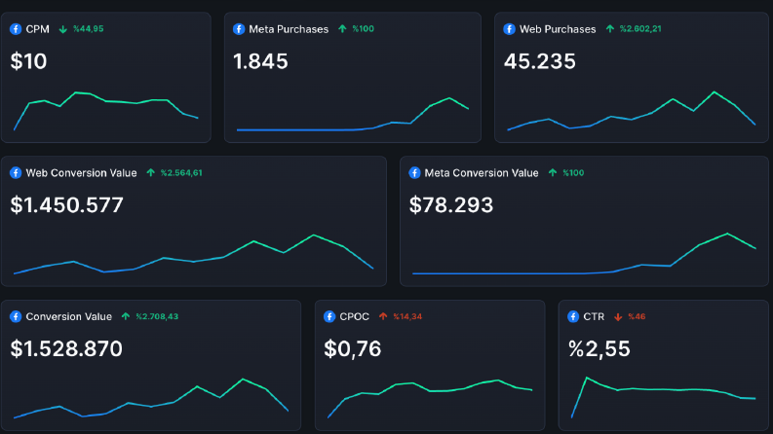Click the Facebook icon beside CPM
The height and width of the screenshot is (434, 773).
tap(16, 29)
